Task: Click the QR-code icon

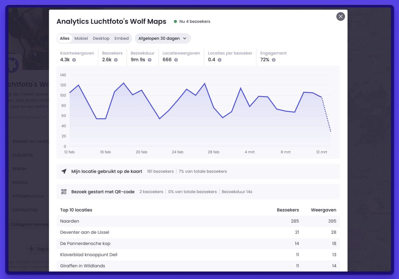Action: pyautogui.click(x=64, y=192)
